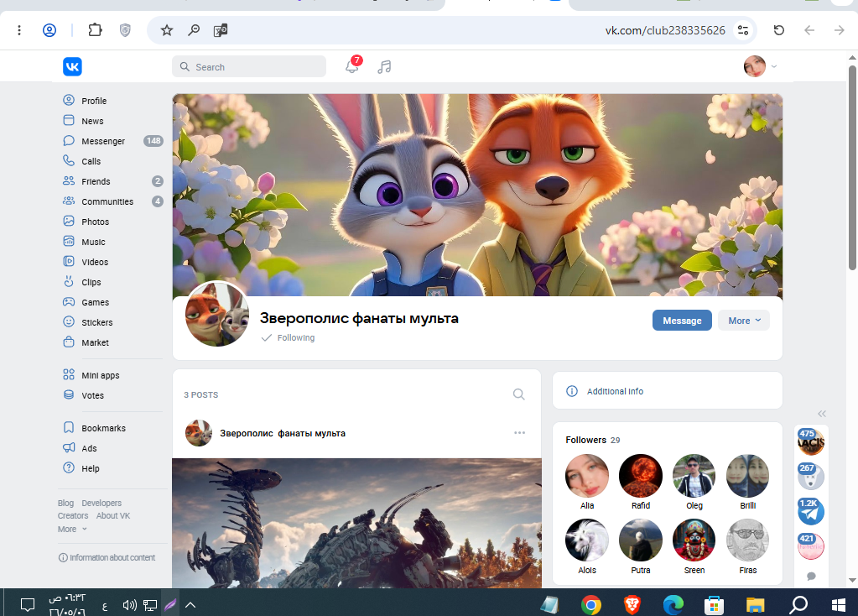
Task: Open follower Sreen's profile thumbnail
Action: [694, 540]
